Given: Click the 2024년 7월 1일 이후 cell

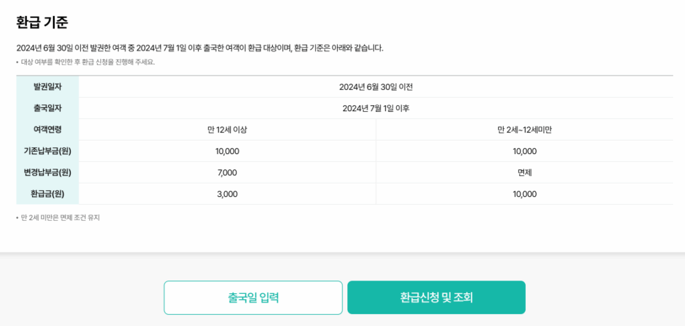Looking at the screenshot, I should pos(375,108).
